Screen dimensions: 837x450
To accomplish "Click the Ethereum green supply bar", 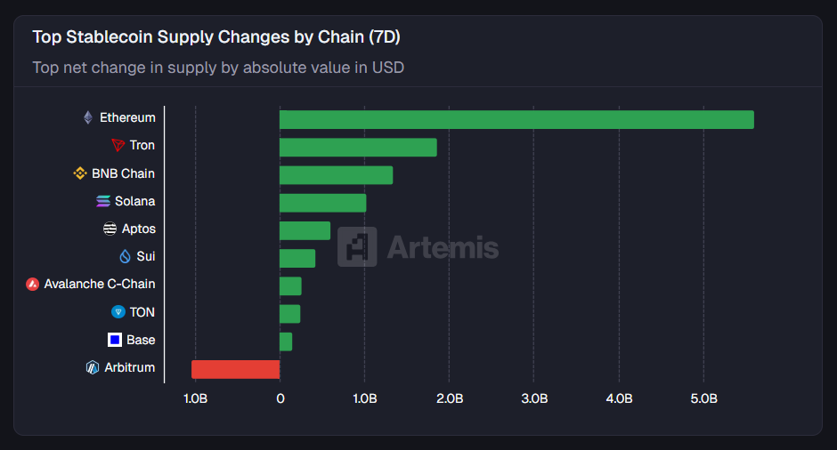I will [516, 120].
